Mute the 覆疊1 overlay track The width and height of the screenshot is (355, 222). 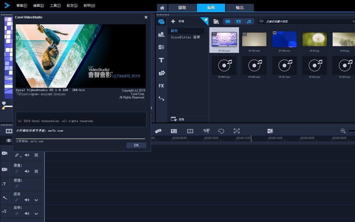point(27,171)
